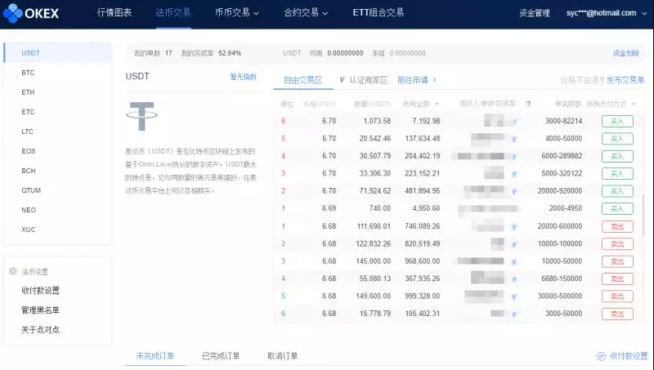This screenshot has width=654, height=370.
Task: Switch to the 已完成订单 tab
Action: (221, 356)
